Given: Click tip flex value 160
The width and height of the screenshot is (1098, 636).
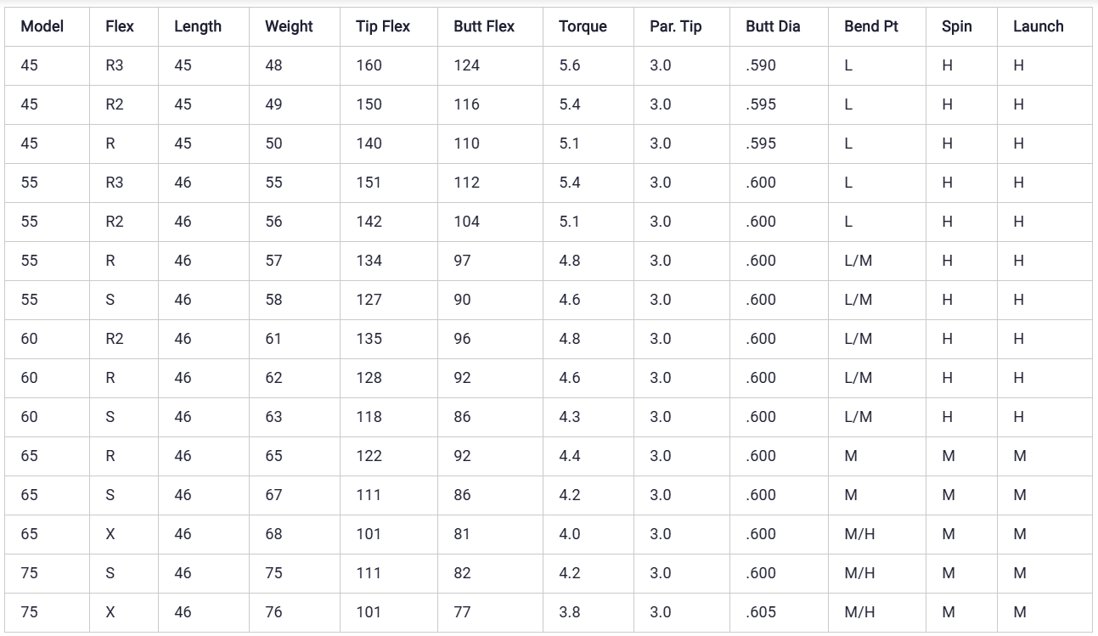Looking at the screenshot, I should pyautogui.click(x=369, y=65).
